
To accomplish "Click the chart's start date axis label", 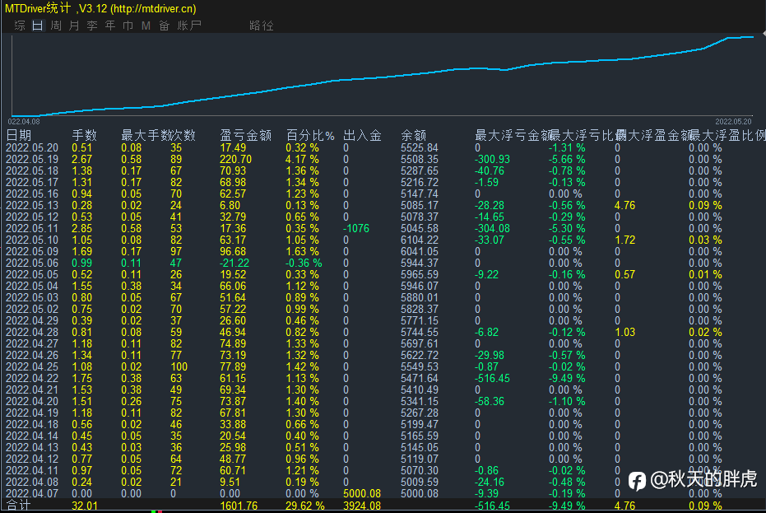I will (23, 121).
